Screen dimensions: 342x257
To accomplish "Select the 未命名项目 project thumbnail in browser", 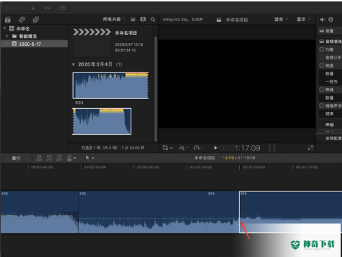I will (x=92, y=42).
